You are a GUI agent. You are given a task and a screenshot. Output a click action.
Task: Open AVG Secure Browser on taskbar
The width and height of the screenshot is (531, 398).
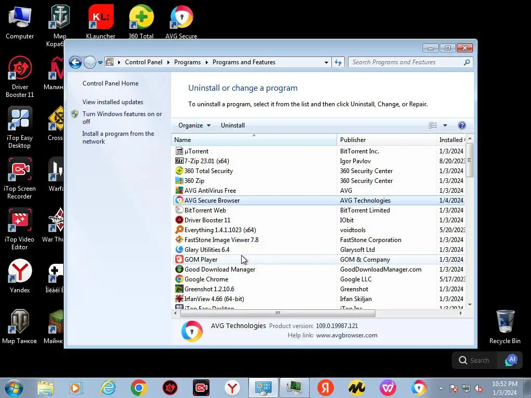pyautogui.click(x=419, y=388)
